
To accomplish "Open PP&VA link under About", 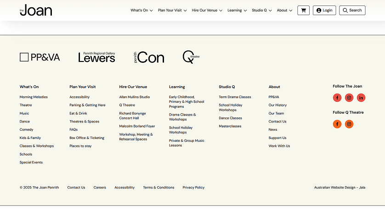I will coord(274,97).
